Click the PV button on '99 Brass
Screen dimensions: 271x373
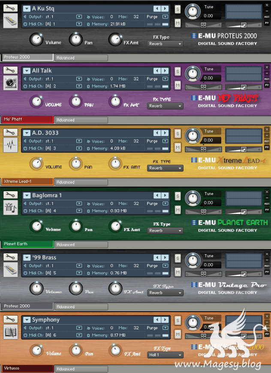(267, 272)
